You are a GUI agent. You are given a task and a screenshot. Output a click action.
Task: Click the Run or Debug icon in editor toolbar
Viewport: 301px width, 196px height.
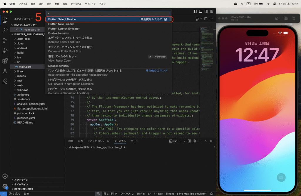point(197,19)
